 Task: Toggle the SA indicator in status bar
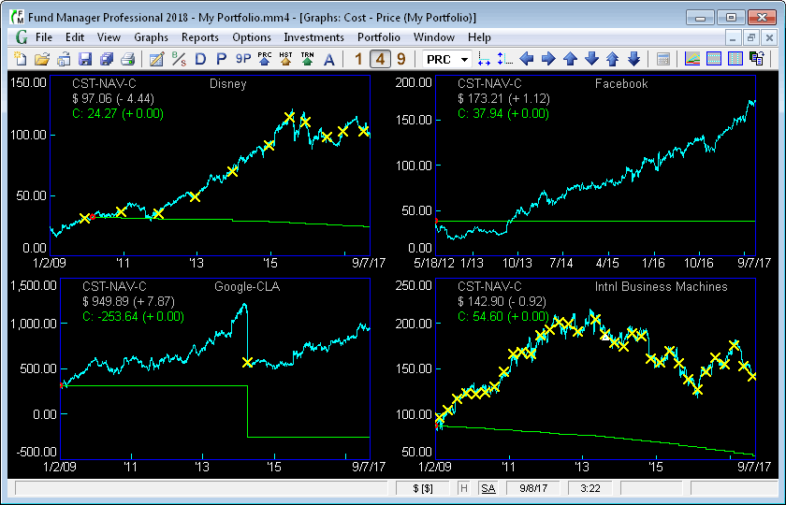point(488,488)
